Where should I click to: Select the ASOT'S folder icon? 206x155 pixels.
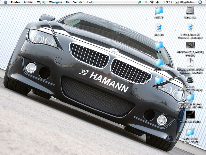point(159,11)
